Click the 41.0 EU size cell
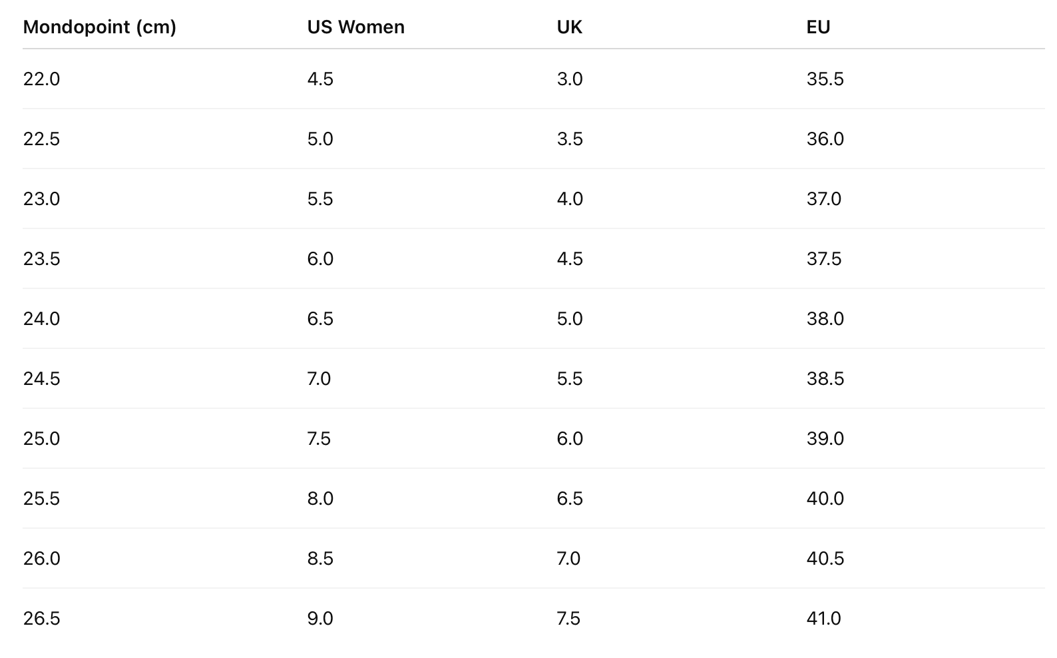The width and height of the screenshot is (1057, 658). (x=823, y=619)
